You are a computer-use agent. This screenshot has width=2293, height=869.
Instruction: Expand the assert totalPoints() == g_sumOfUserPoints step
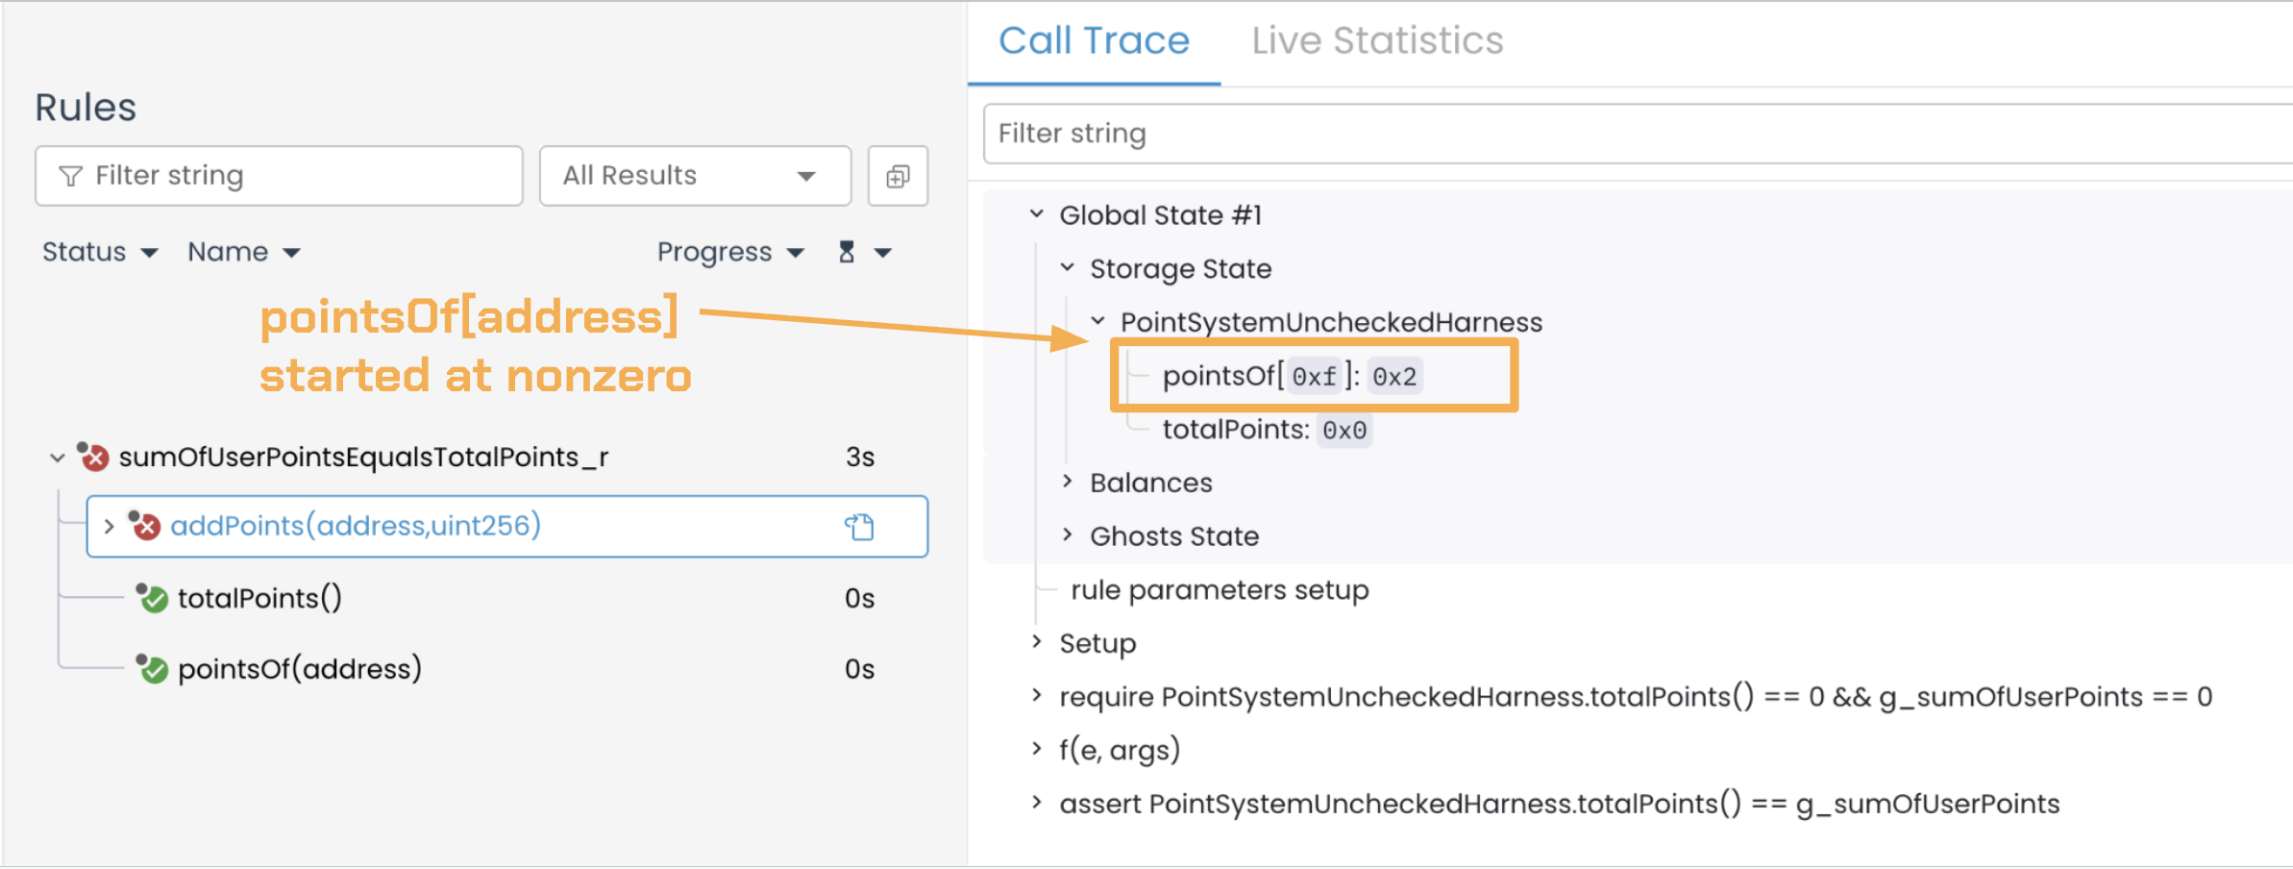[x=1037, y=803]
